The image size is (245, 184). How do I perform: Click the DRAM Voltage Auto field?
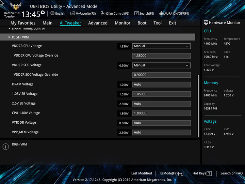161,85
